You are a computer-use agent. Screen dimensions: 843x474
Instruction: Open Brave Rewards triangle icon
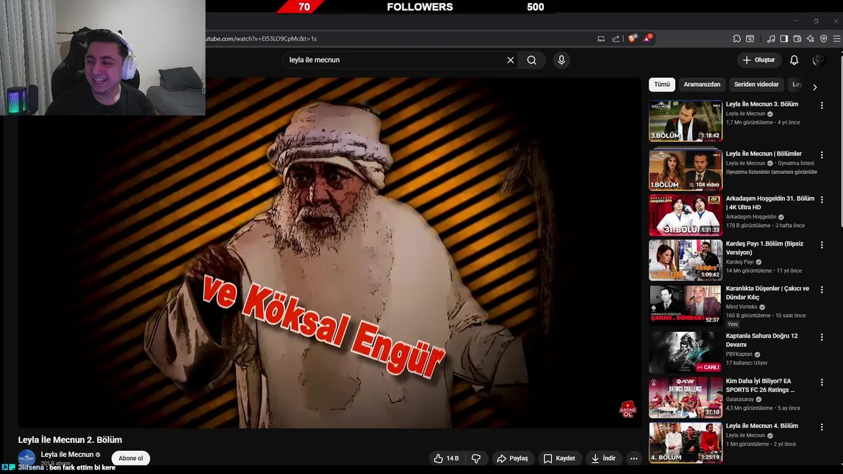[x=647, y=38]
